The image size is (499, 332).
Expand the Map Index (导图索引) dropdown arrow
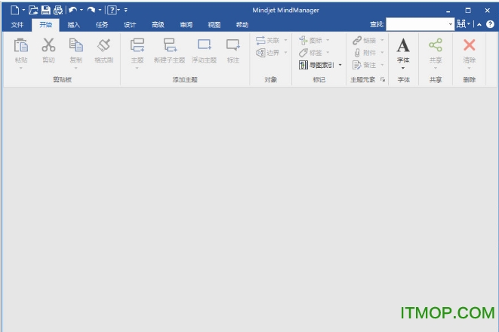[x=340, y=65]
